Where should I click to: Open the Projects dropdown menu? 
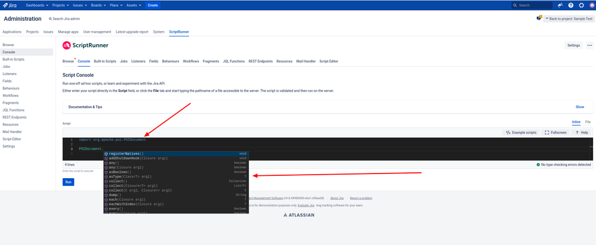click(60, 5)
